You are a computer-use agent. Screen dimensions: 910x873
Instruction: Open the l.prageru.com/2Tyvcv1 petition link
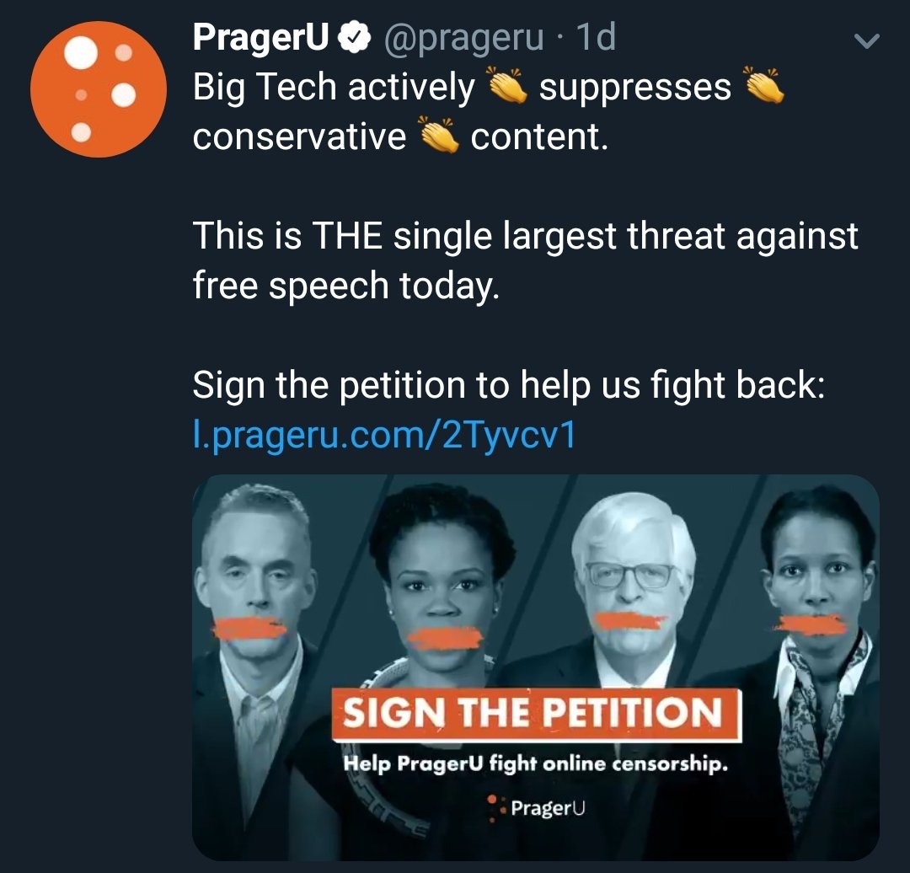384,435
